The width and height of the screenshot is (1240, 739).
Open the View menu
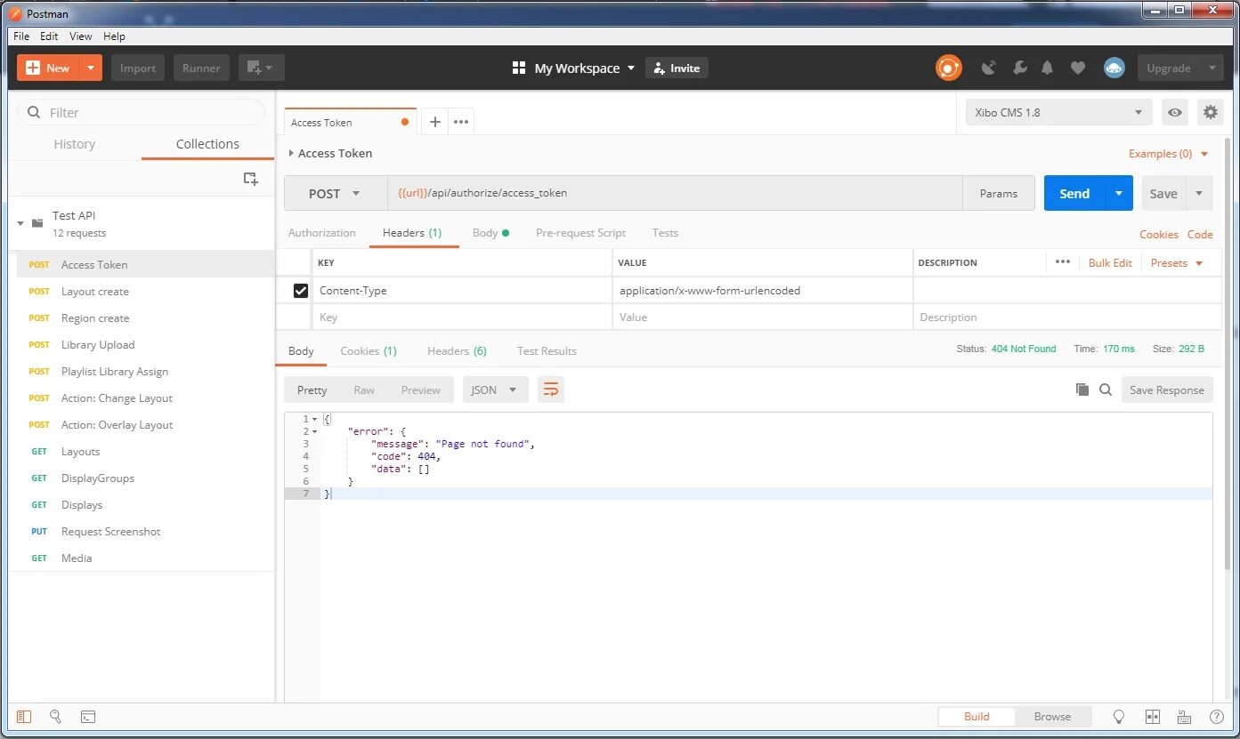pos(81,36)
